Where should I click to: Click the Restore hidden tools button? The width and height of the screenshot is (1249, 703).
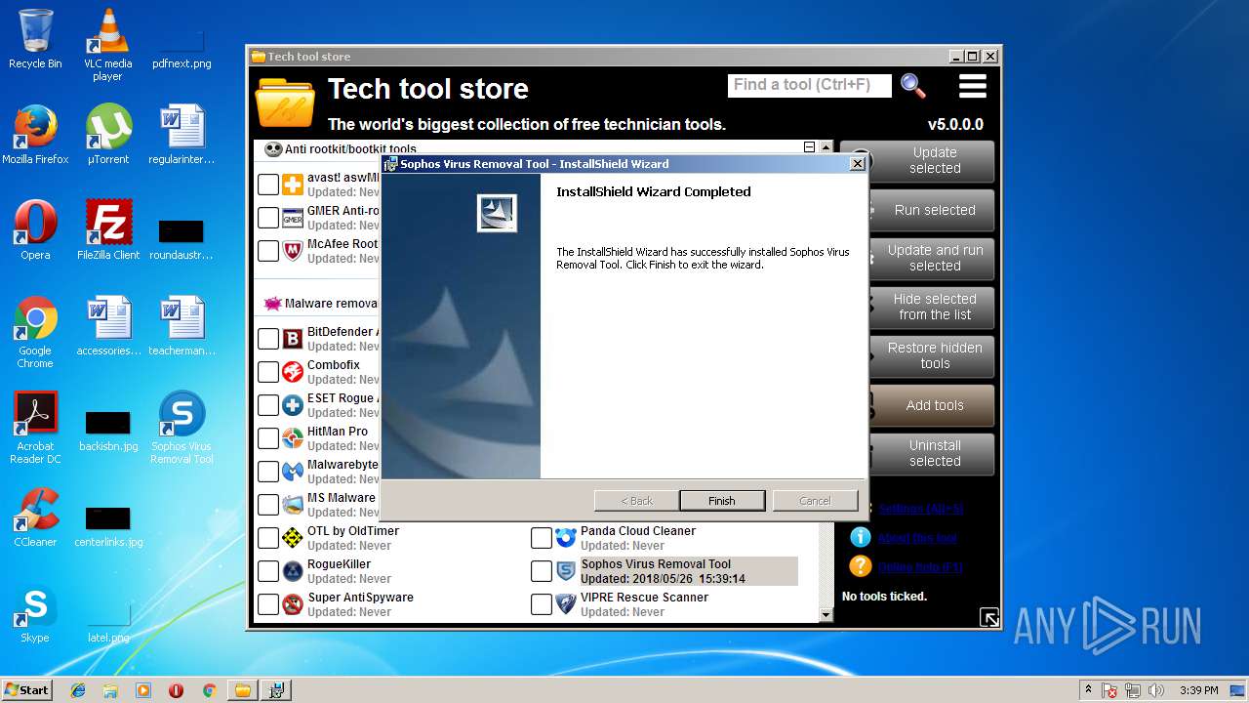click(935, 356)
